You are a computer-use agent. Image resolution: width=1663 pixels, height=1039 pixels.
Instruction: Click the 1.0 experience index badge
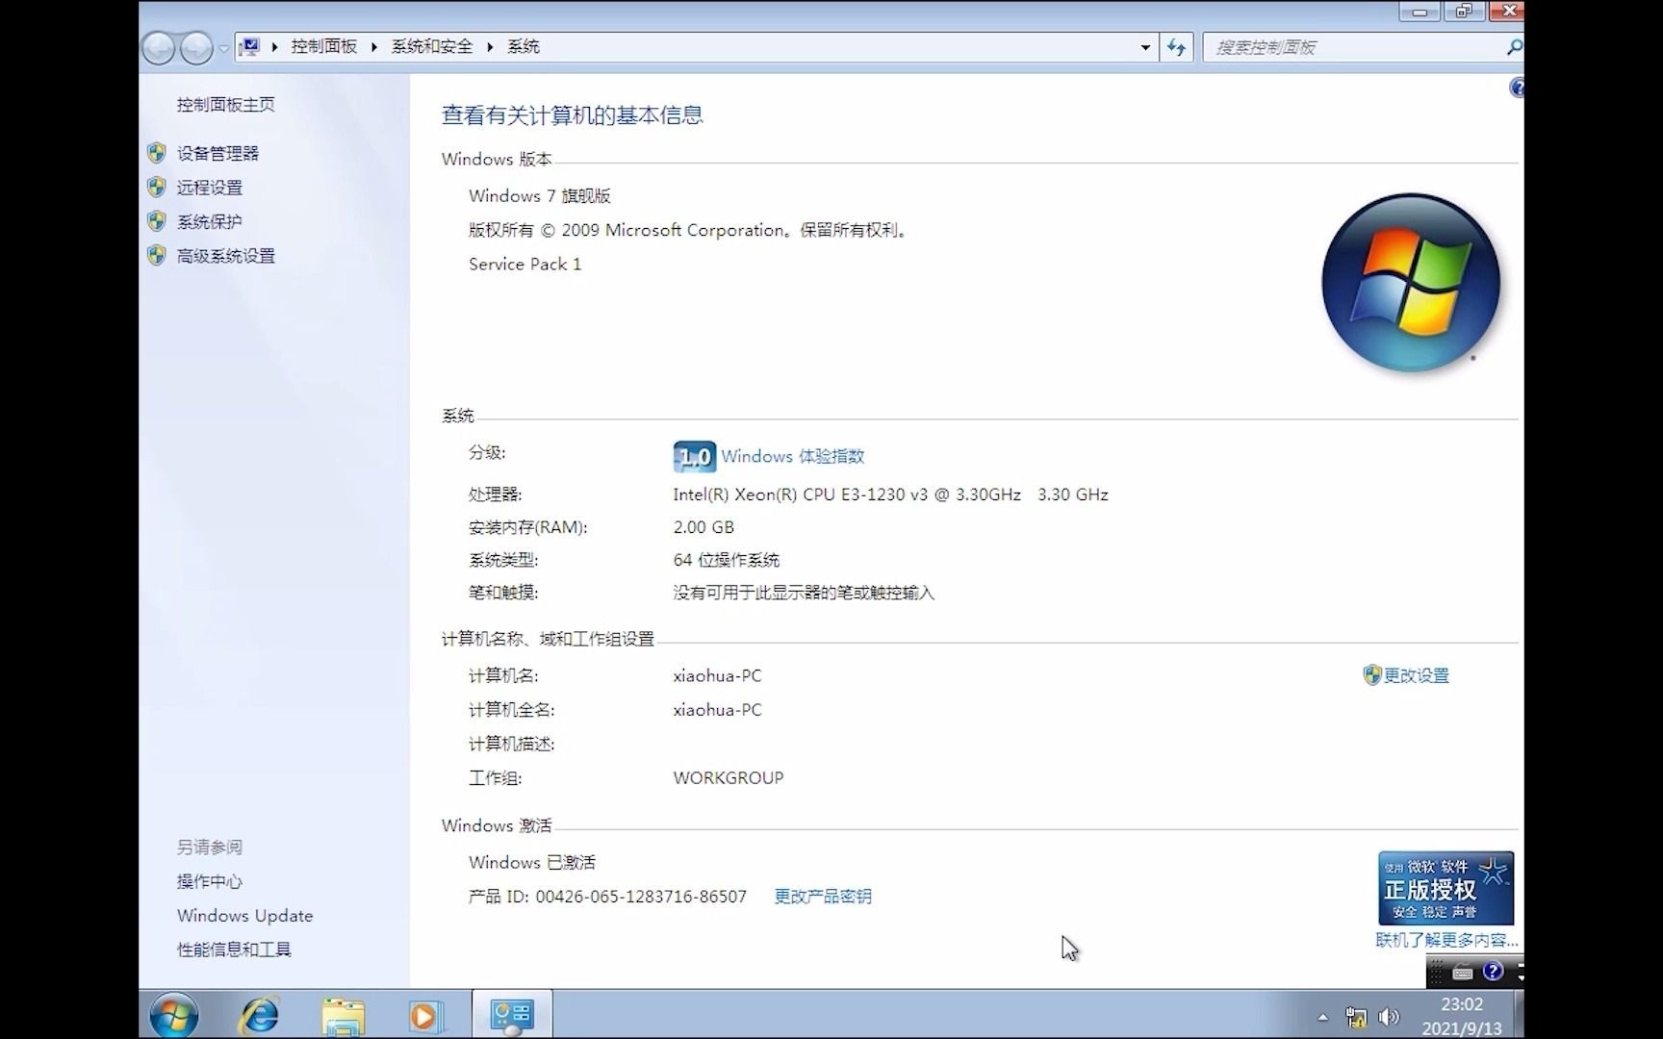[x=694, y=457]
